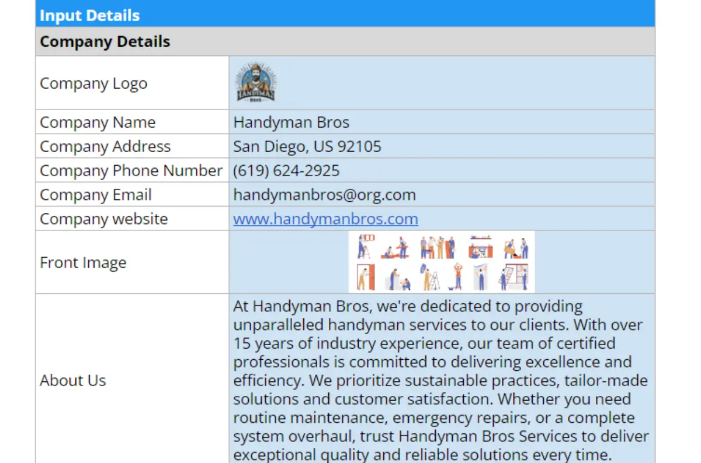Image resolution: width=701 pixels, height=463 pixels.
Task: Select the Company Logo label cell
Action: point(132,83)
